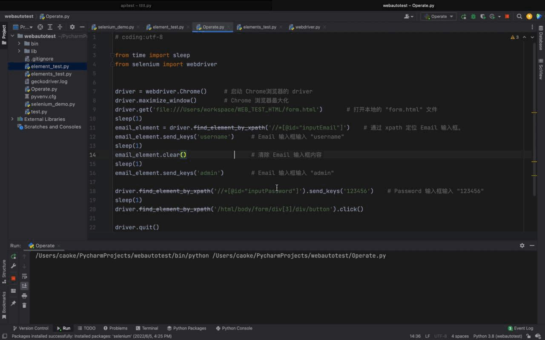Toggle scroll to end in Run console
545x340 pixels.
tap(24, 286)
